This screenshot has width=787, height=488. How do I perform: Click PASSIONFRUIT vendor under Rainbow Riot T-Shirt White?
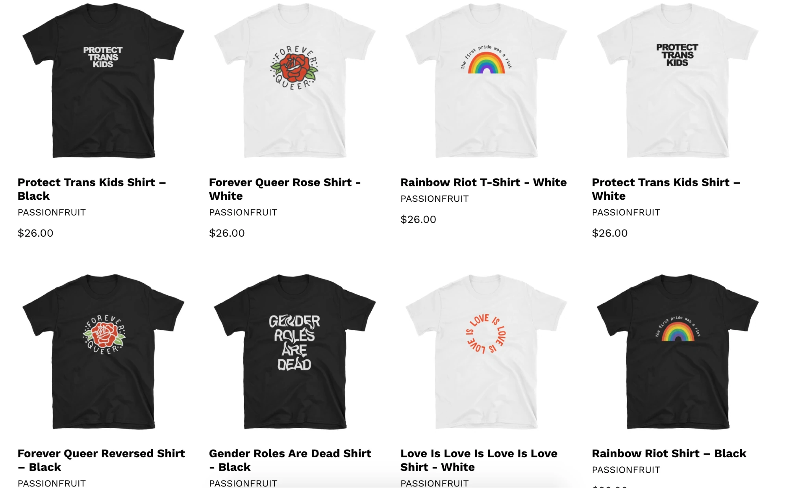click(x=434, y=199)
